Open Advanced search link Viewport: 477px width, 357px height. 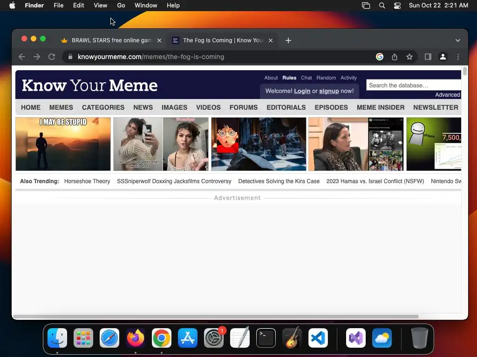[448, 95]
